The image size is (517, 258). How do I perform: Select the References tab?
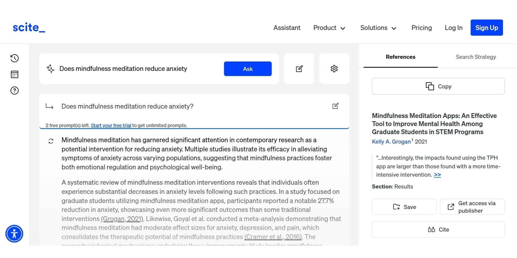400,57
